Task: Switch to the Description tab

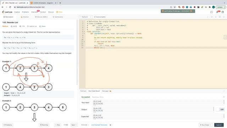Action: (x=8, y=17)
